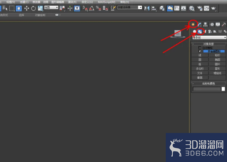This screenshot has height=162, width=227.
Task: Click the Edit Named Selection Sets icon
Action: point(113,8)
